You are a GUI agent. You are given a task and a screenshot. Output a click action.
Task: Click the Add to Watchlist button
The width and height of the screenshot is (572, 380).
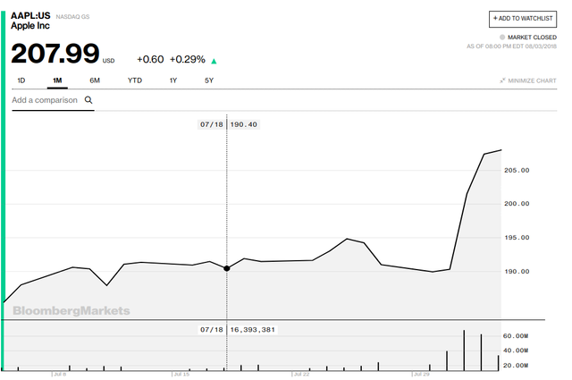coord(522,19)
